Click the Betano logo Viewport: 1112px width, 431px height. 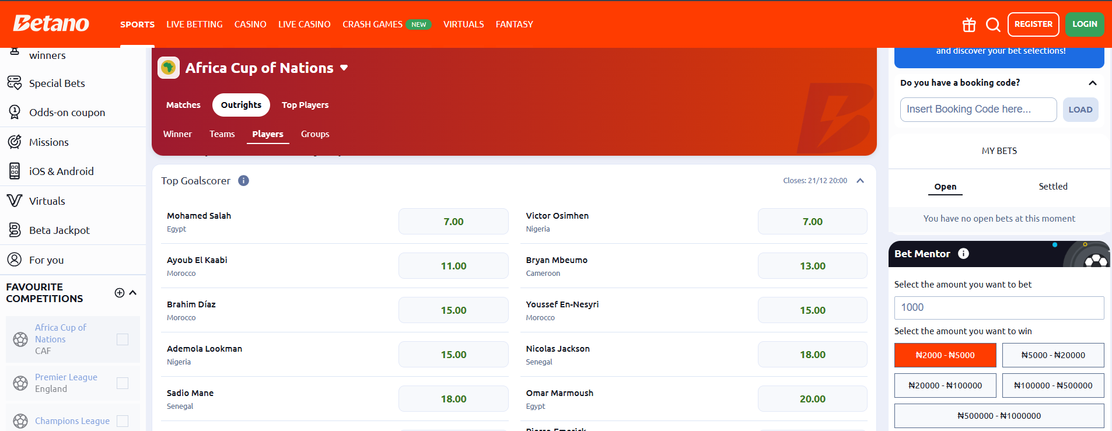pos(51,23)
